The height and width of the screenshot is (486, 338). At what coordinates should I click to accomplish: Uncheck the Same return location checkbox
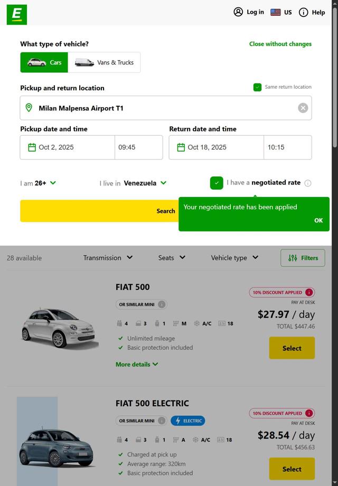[257, 87]
